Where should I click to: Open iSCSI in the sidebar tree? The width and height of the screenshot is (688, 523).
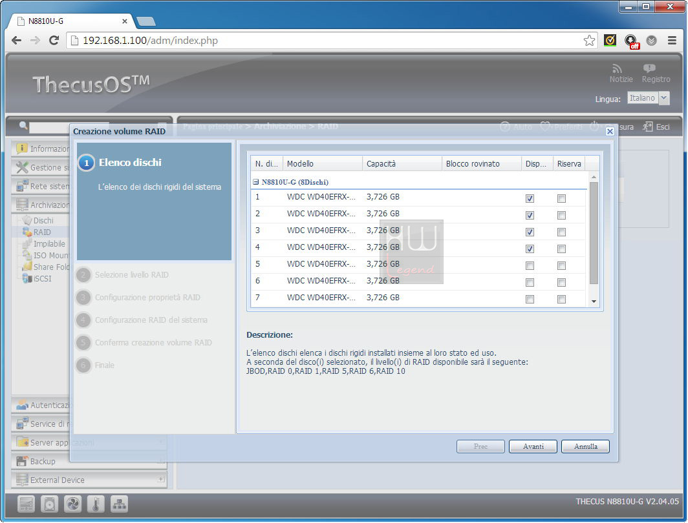pos(42,278)
